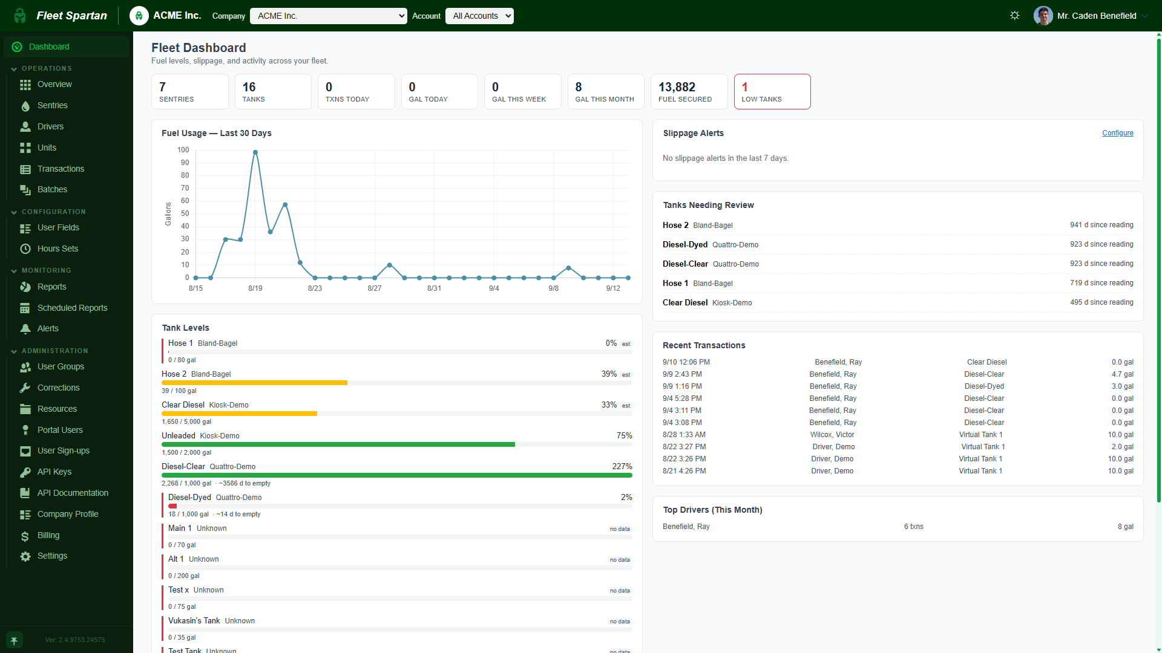Open API Documentation page
Image resolution: width=1162 pixels, height=653 pixels.
pyautogui.click(x=73, y=493)
